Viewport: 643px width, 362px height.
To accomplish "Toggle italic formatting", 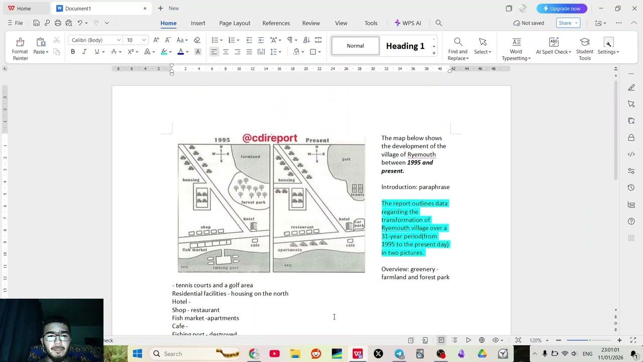I will tap(84, 52).
